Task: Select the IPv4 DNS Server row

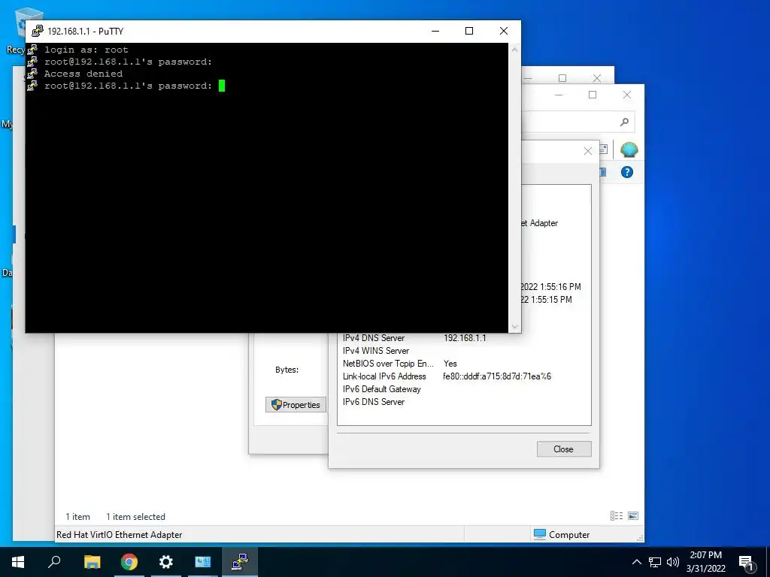Action: click(463, 338)
